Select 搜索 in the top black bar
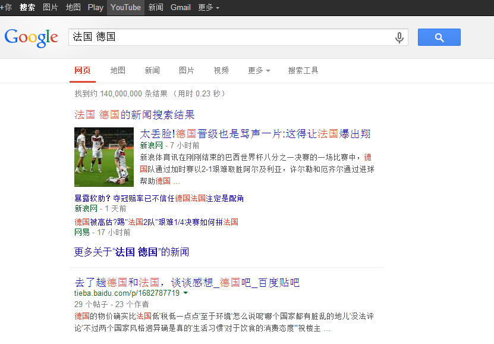The width and height of the screenshot is (494, 344). [27, 7]
